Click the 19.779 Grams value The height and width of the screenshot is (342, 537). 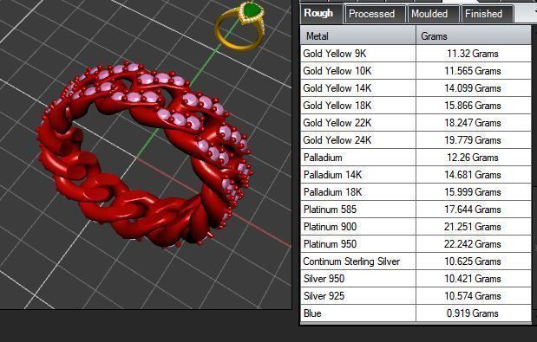point(473,140)
